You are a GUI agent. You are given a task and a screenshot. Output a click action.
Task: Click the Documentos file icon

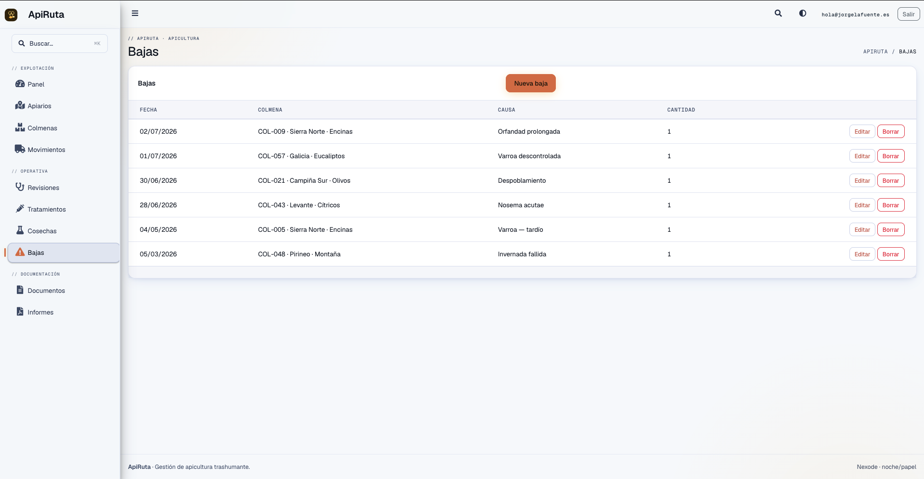click(x=20, y=290)
